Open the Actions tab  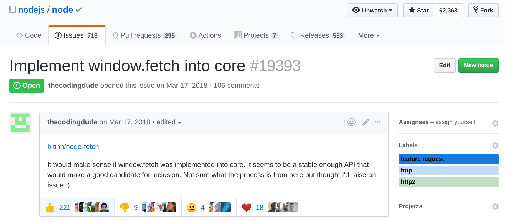click(205, 35)
